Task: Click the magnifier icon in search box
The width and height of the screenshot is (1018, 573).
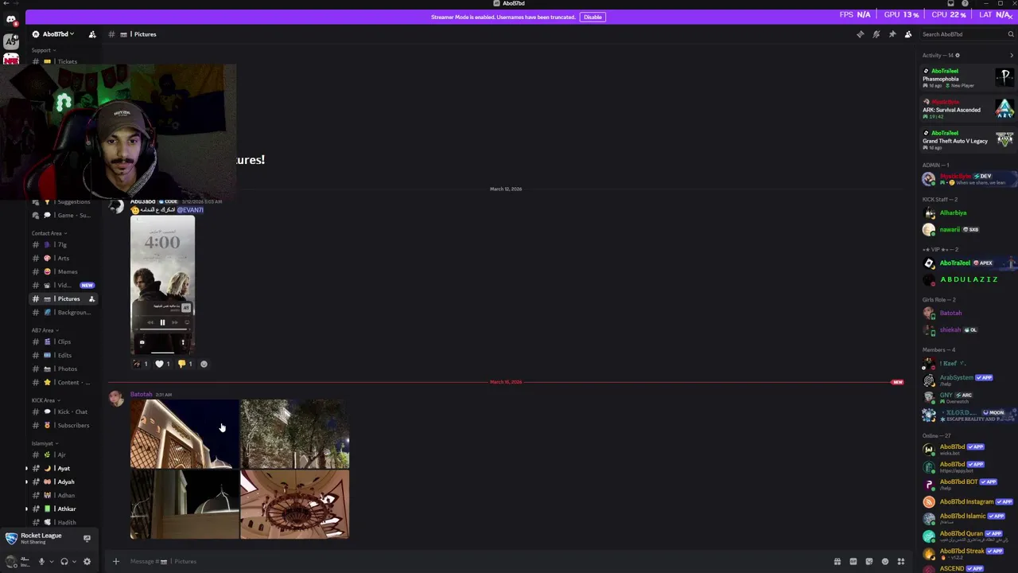Action: pyautogui.click(x=1011, y=34)
